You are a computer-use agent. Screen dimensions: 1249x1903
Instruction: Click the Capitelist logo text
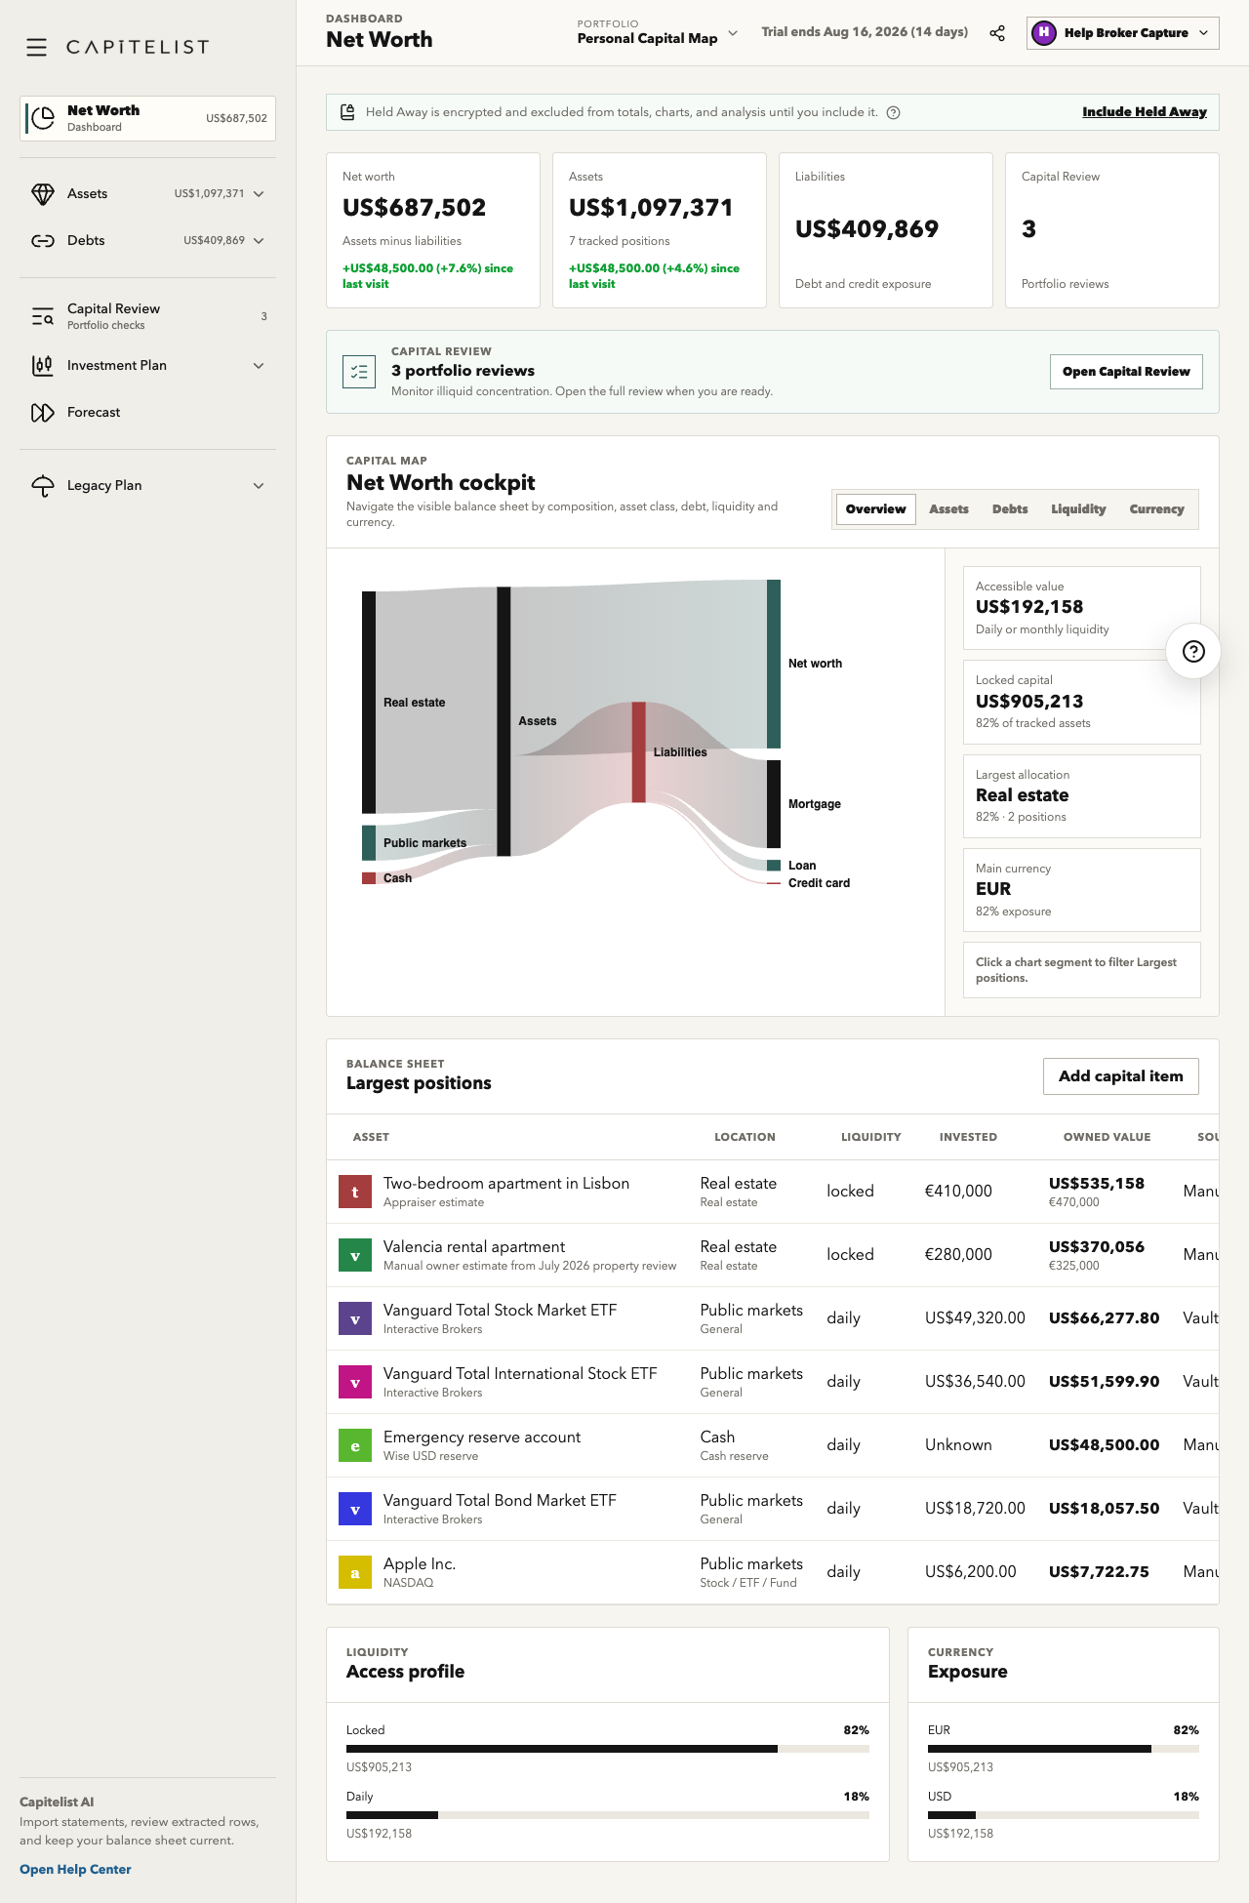(138, 47)
